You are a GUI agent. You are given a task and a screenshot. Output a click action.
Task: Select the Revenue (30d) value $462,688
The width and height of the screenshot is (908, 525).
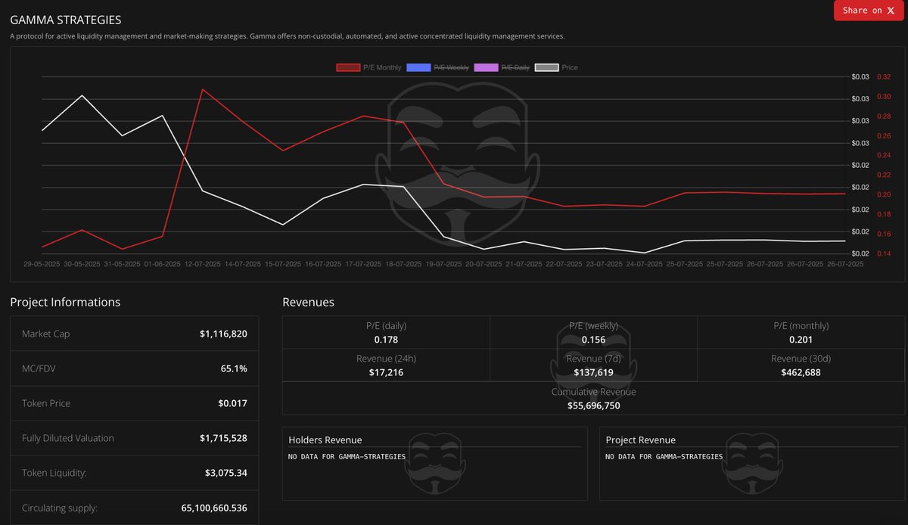pyautogui.click(x=801, y=372)
